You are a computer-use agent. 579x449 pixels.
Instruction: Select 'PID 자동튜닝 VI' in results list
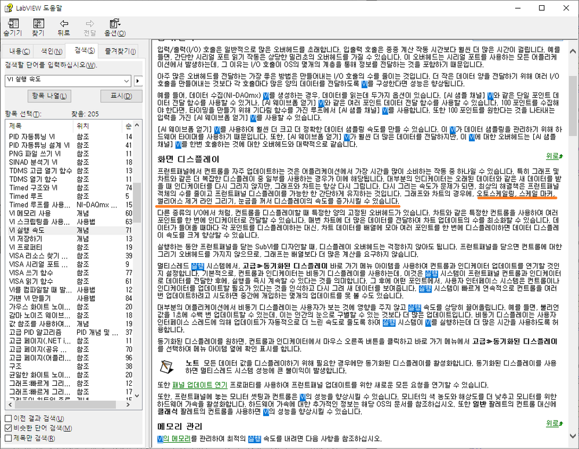pyautogui.click(x=70, y=137)
